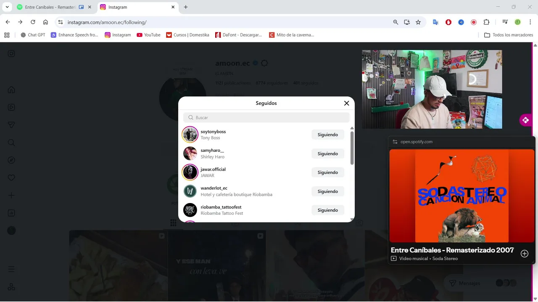Open jawar.official profile avatar
Image resolution: width=538 pixels, height=302 pixels.
coord(190,172)
